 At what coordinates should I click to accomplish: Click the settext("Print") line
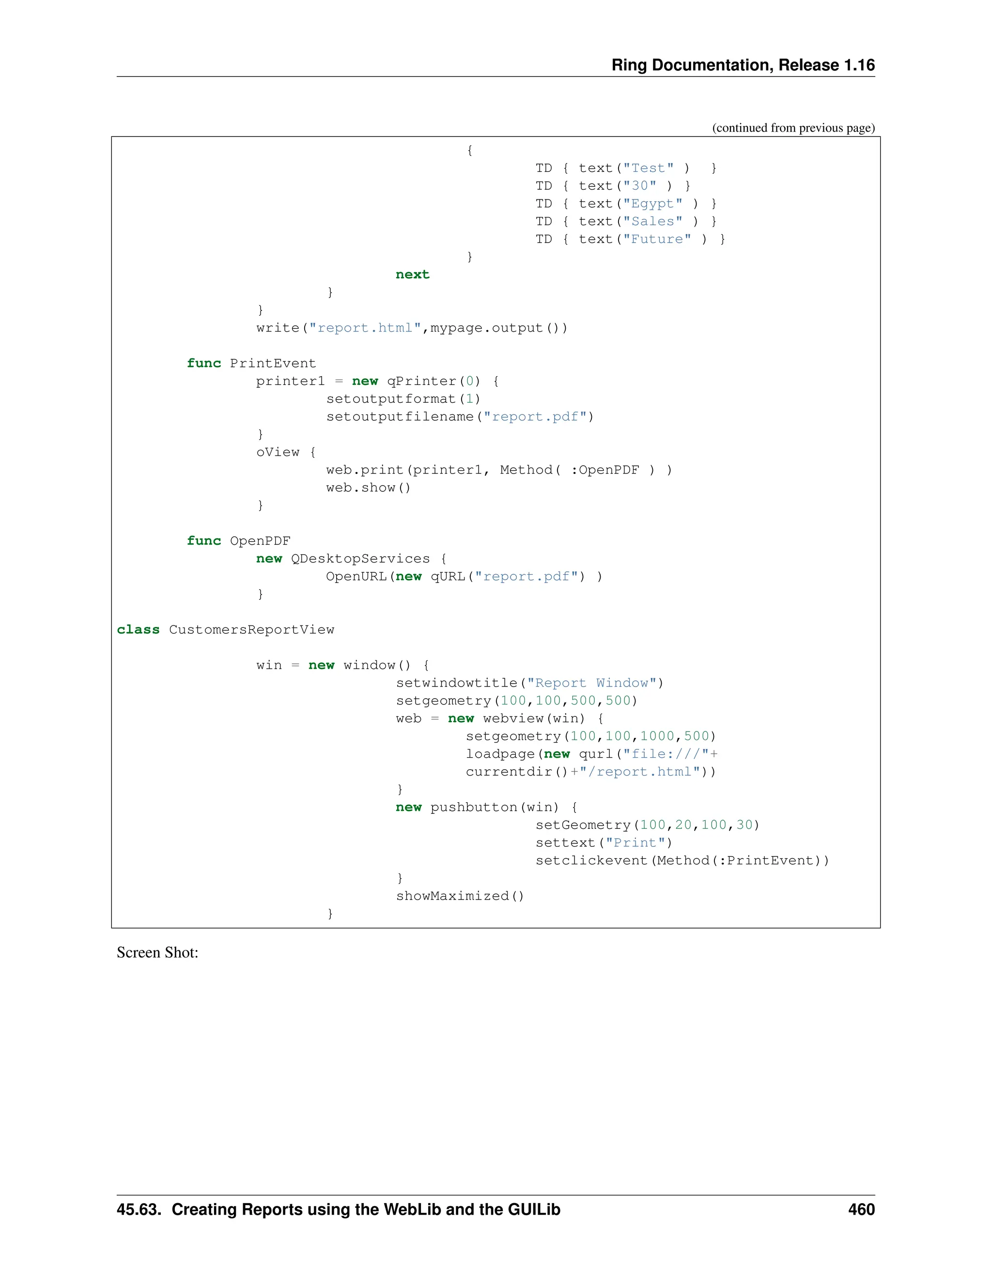coord(603,842)
